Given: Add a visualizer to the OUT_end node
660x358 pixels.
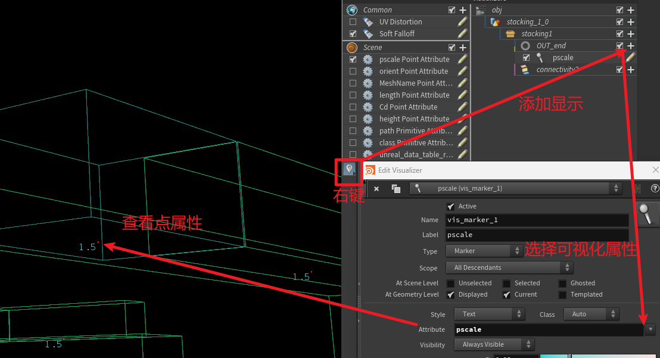Looking at the screenshot, I should (631, 46).
